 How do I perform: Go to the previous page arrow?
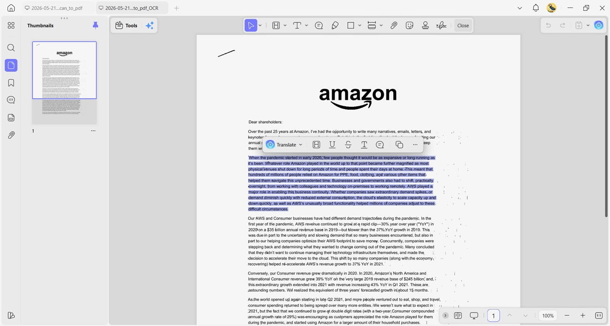pyautogui.click(x=510, y=316)
